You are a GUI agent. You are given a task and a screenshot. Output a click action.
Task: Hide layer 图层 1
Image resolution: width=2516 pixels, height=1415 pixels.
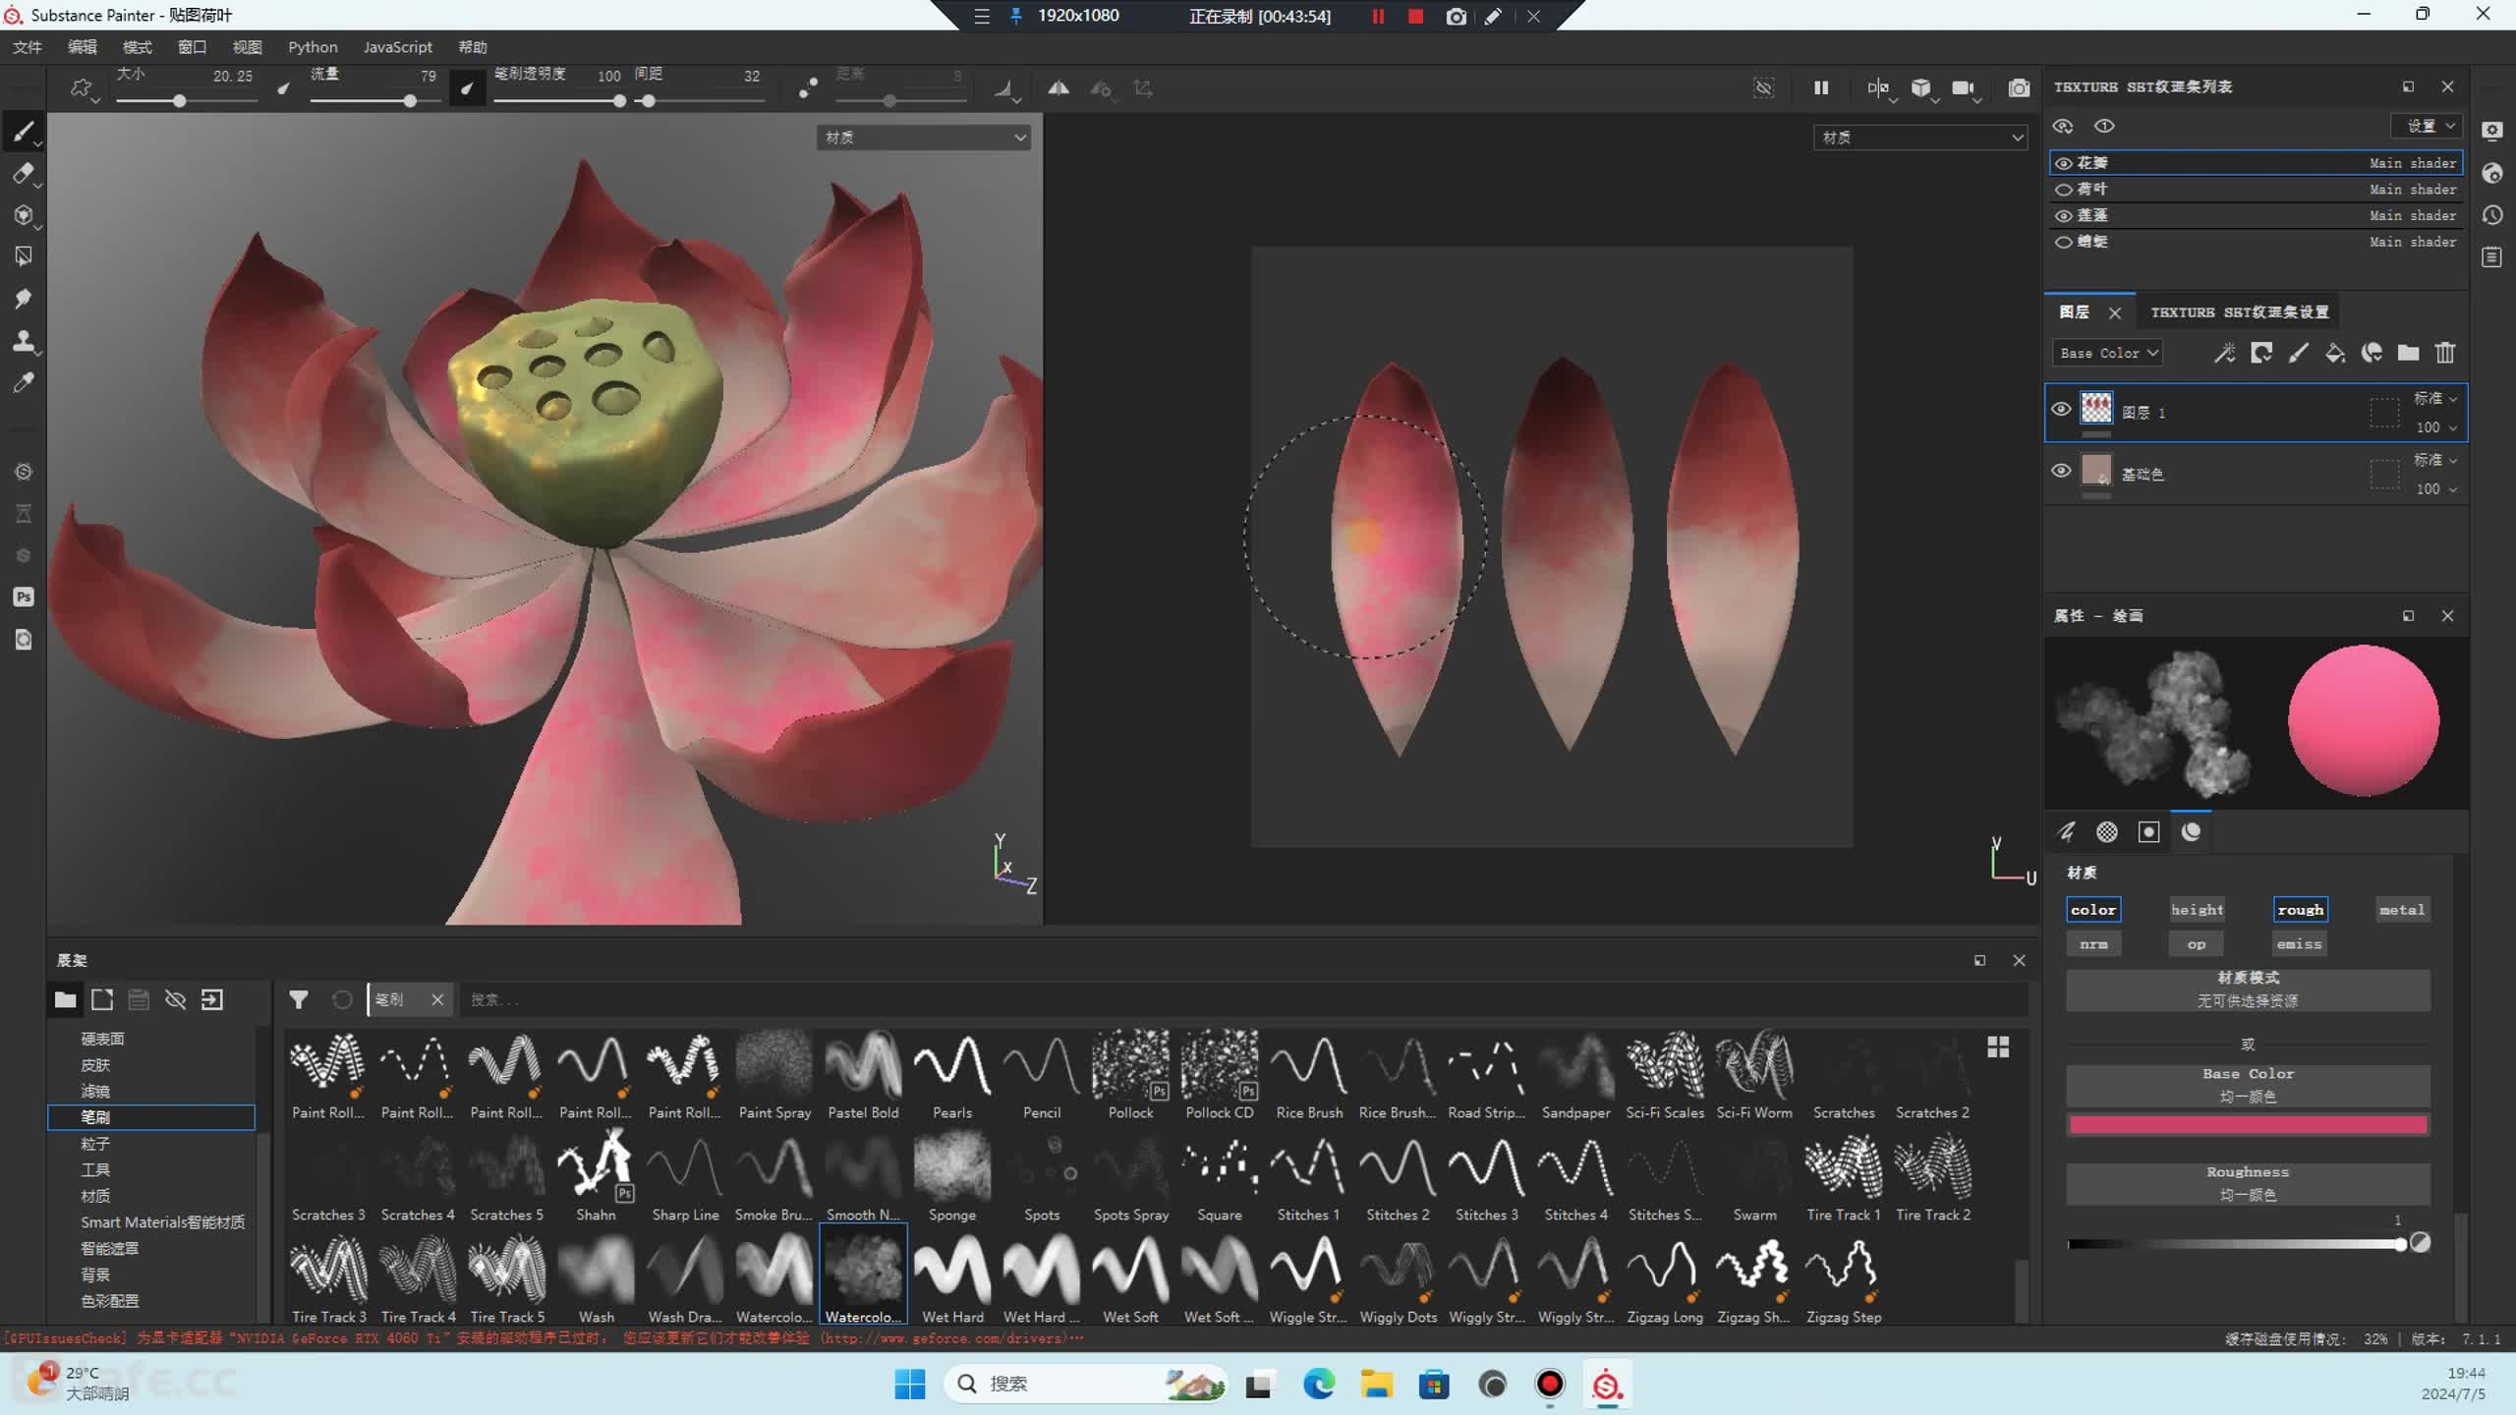[x=2061, y=410]
